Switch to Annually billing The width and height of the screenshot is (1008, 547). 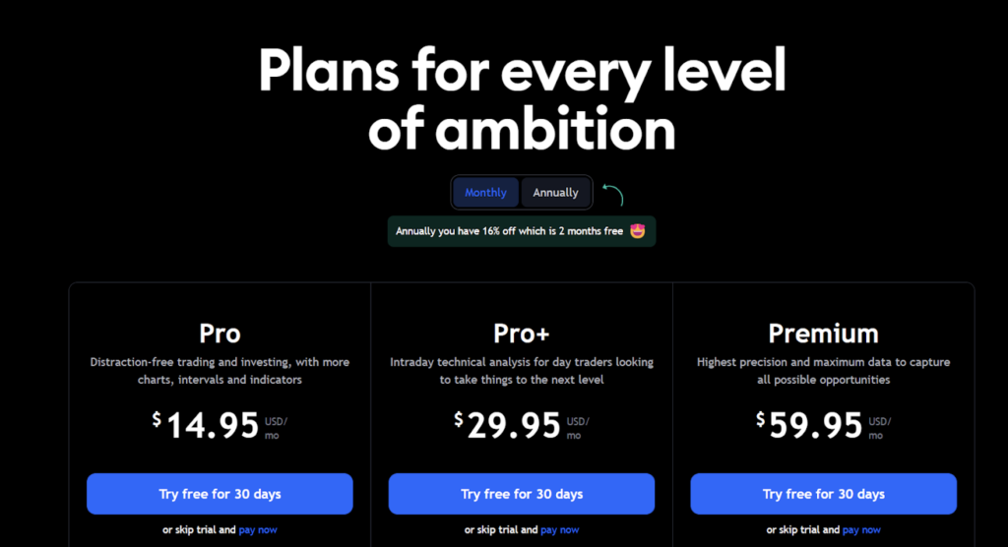555,192
